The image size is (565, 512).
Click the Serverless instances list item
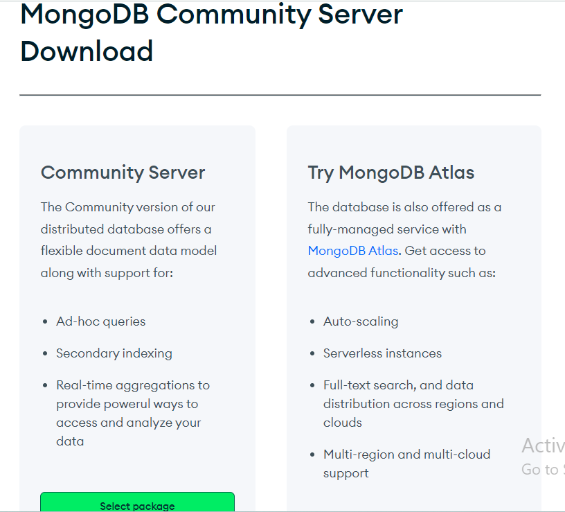click(x=382, y=353)
